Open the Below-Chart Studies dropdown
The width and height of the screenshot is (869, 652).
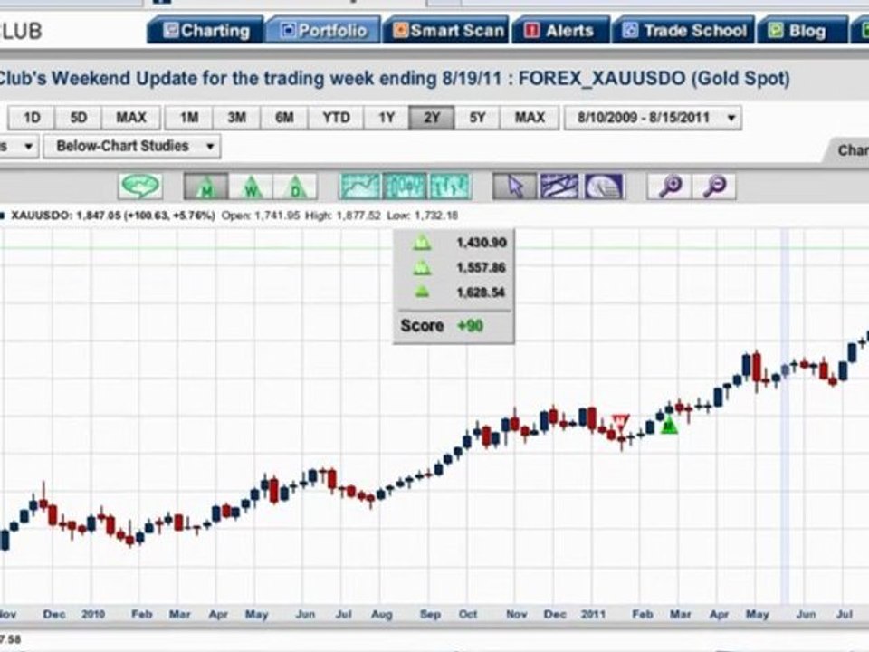click(x=132, y=147)
